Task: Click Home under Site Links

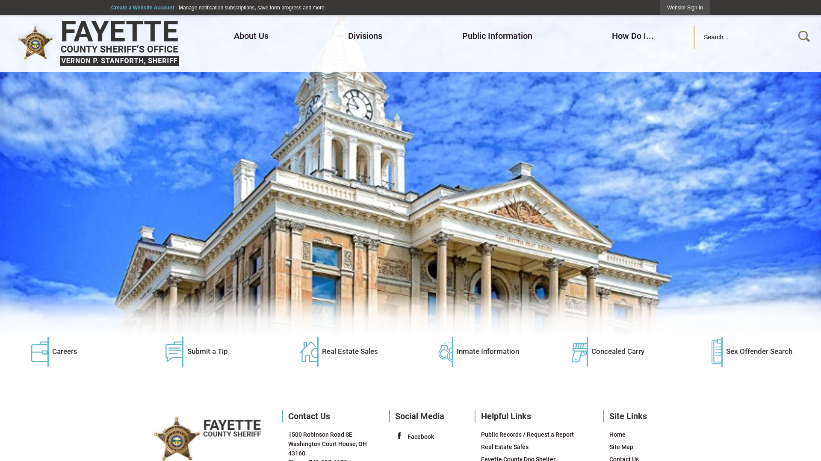Action: [617, 435]
